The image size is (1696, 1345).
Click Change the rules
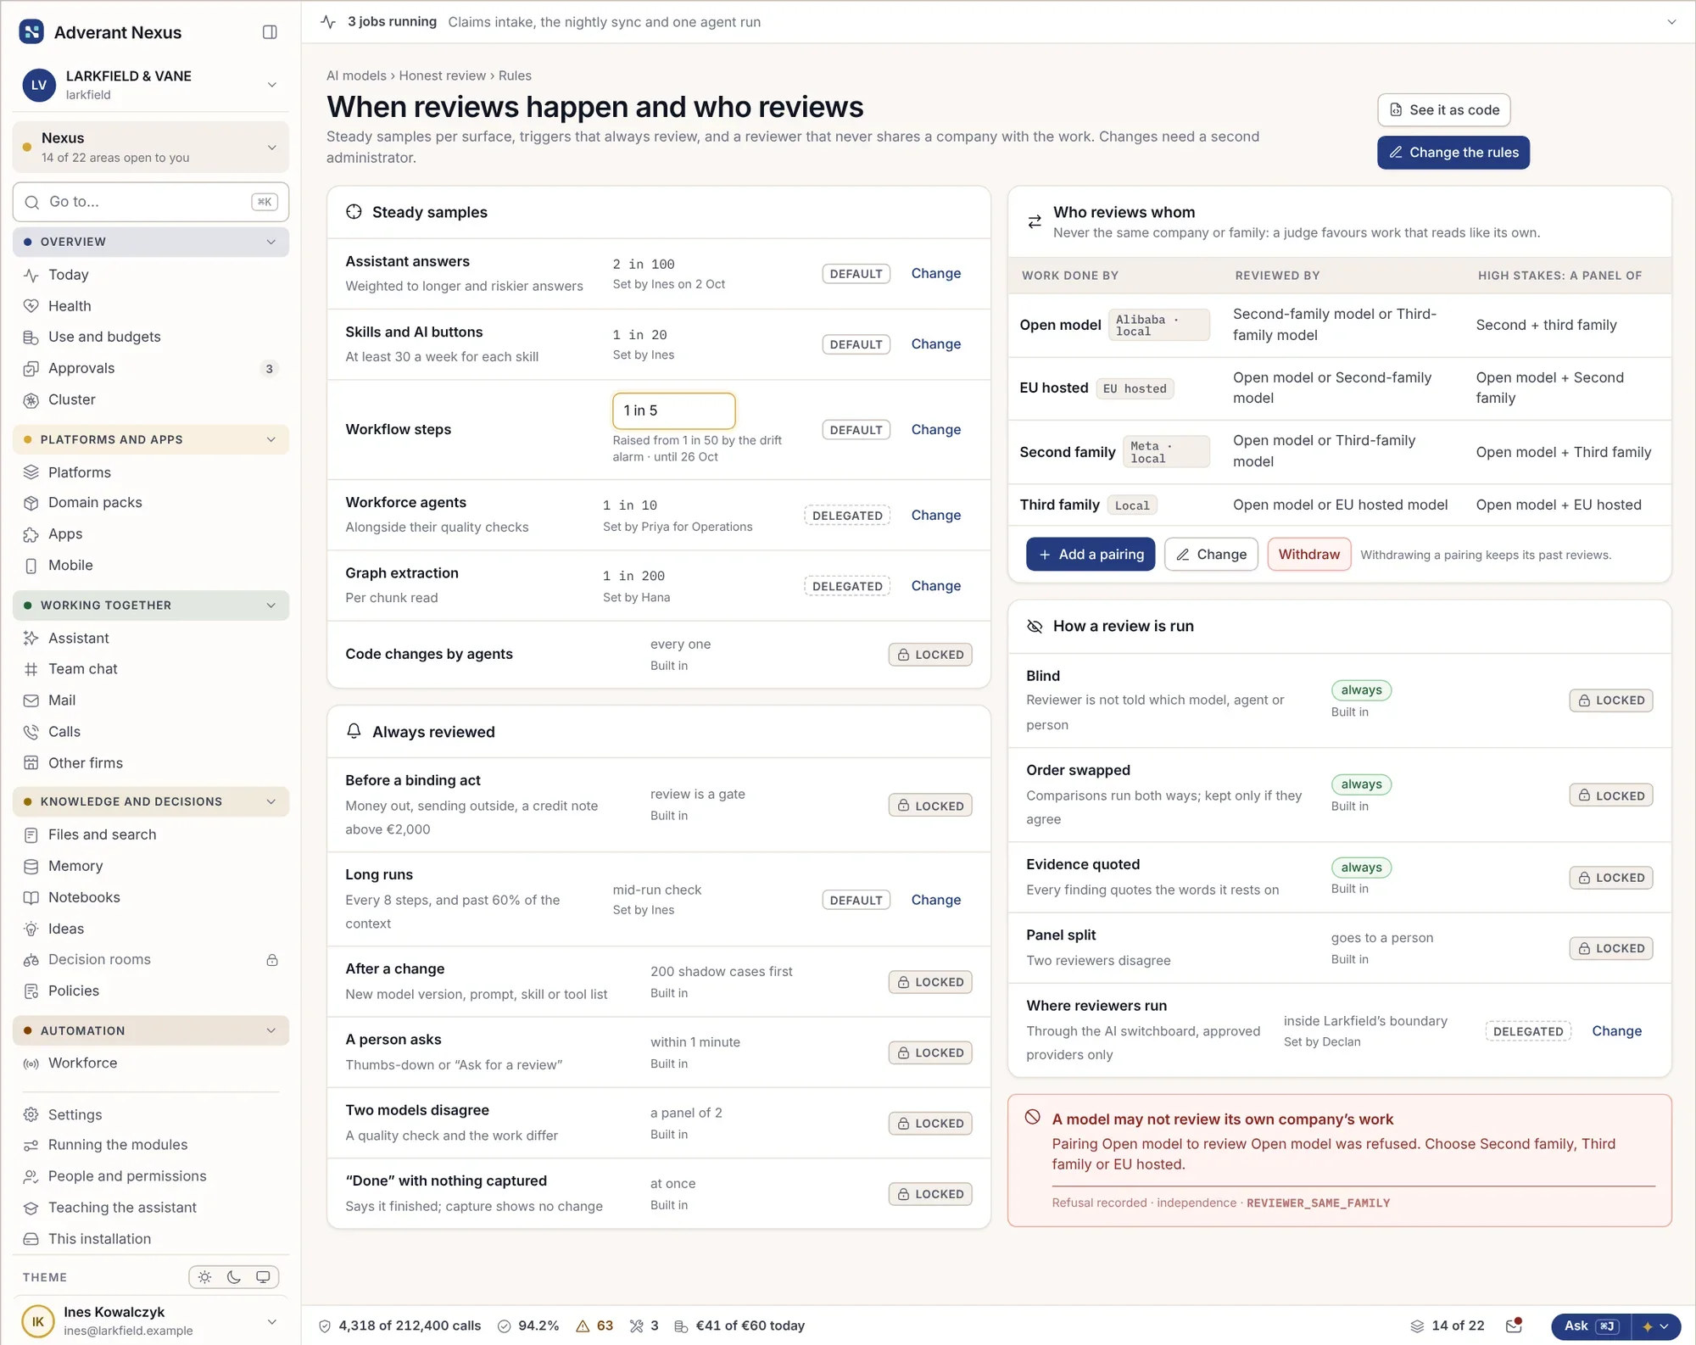click(x=1453, y=153)
